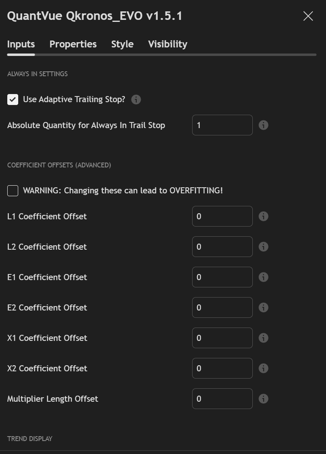Select the Inputs tab

[x=21, y=44]
